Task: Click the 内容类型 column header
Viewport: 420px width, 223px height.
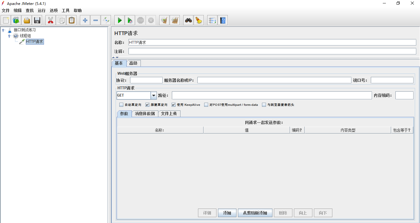Action: click(348, 130)
